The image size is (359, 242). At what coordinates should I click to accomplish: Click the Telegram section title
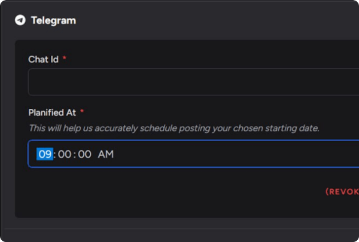[x=53, y=20]
